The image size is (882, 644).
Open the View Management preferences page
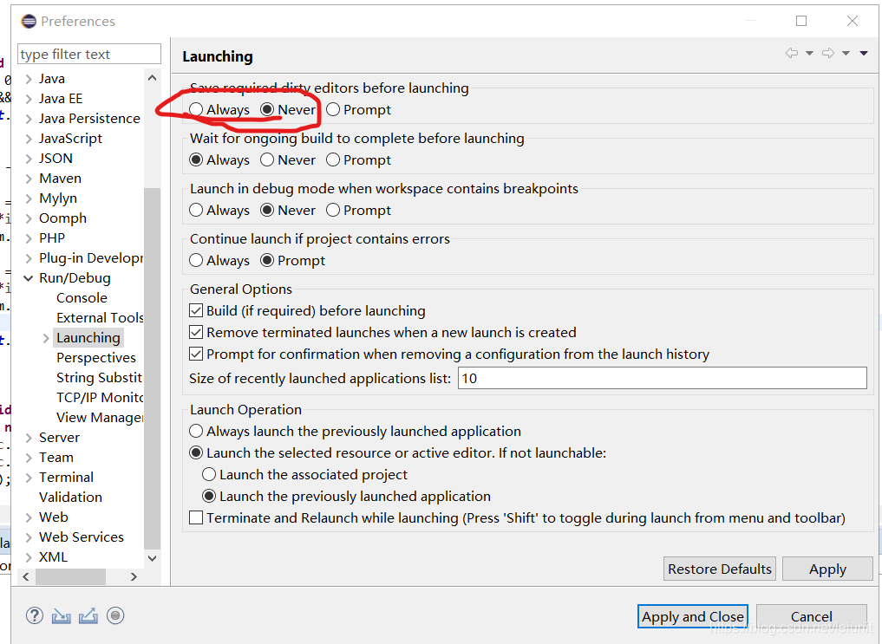click(x=100, y=418)
